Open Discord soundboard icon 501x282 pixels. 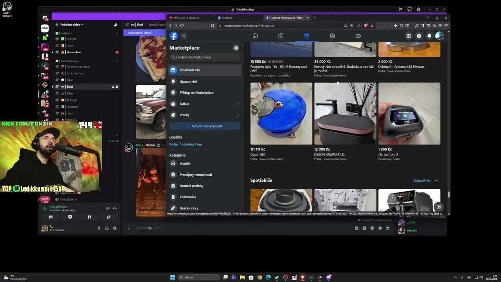tap(109, 217)
